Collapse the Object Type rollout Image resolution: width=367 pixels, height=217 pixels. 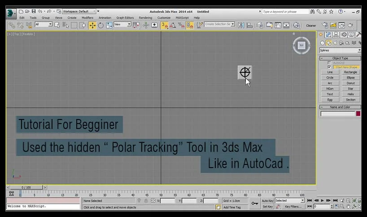coord(340,58)
